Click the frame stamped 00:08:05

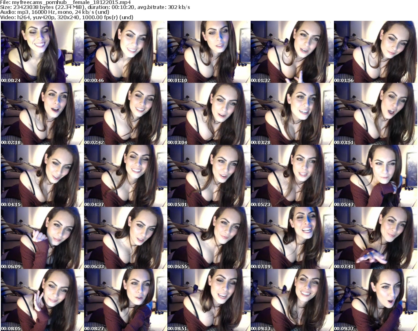(42, 300)
